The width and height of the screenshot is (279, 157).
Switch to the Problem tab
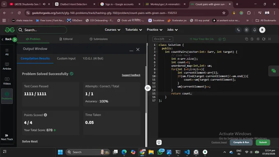tap(33, 39)
